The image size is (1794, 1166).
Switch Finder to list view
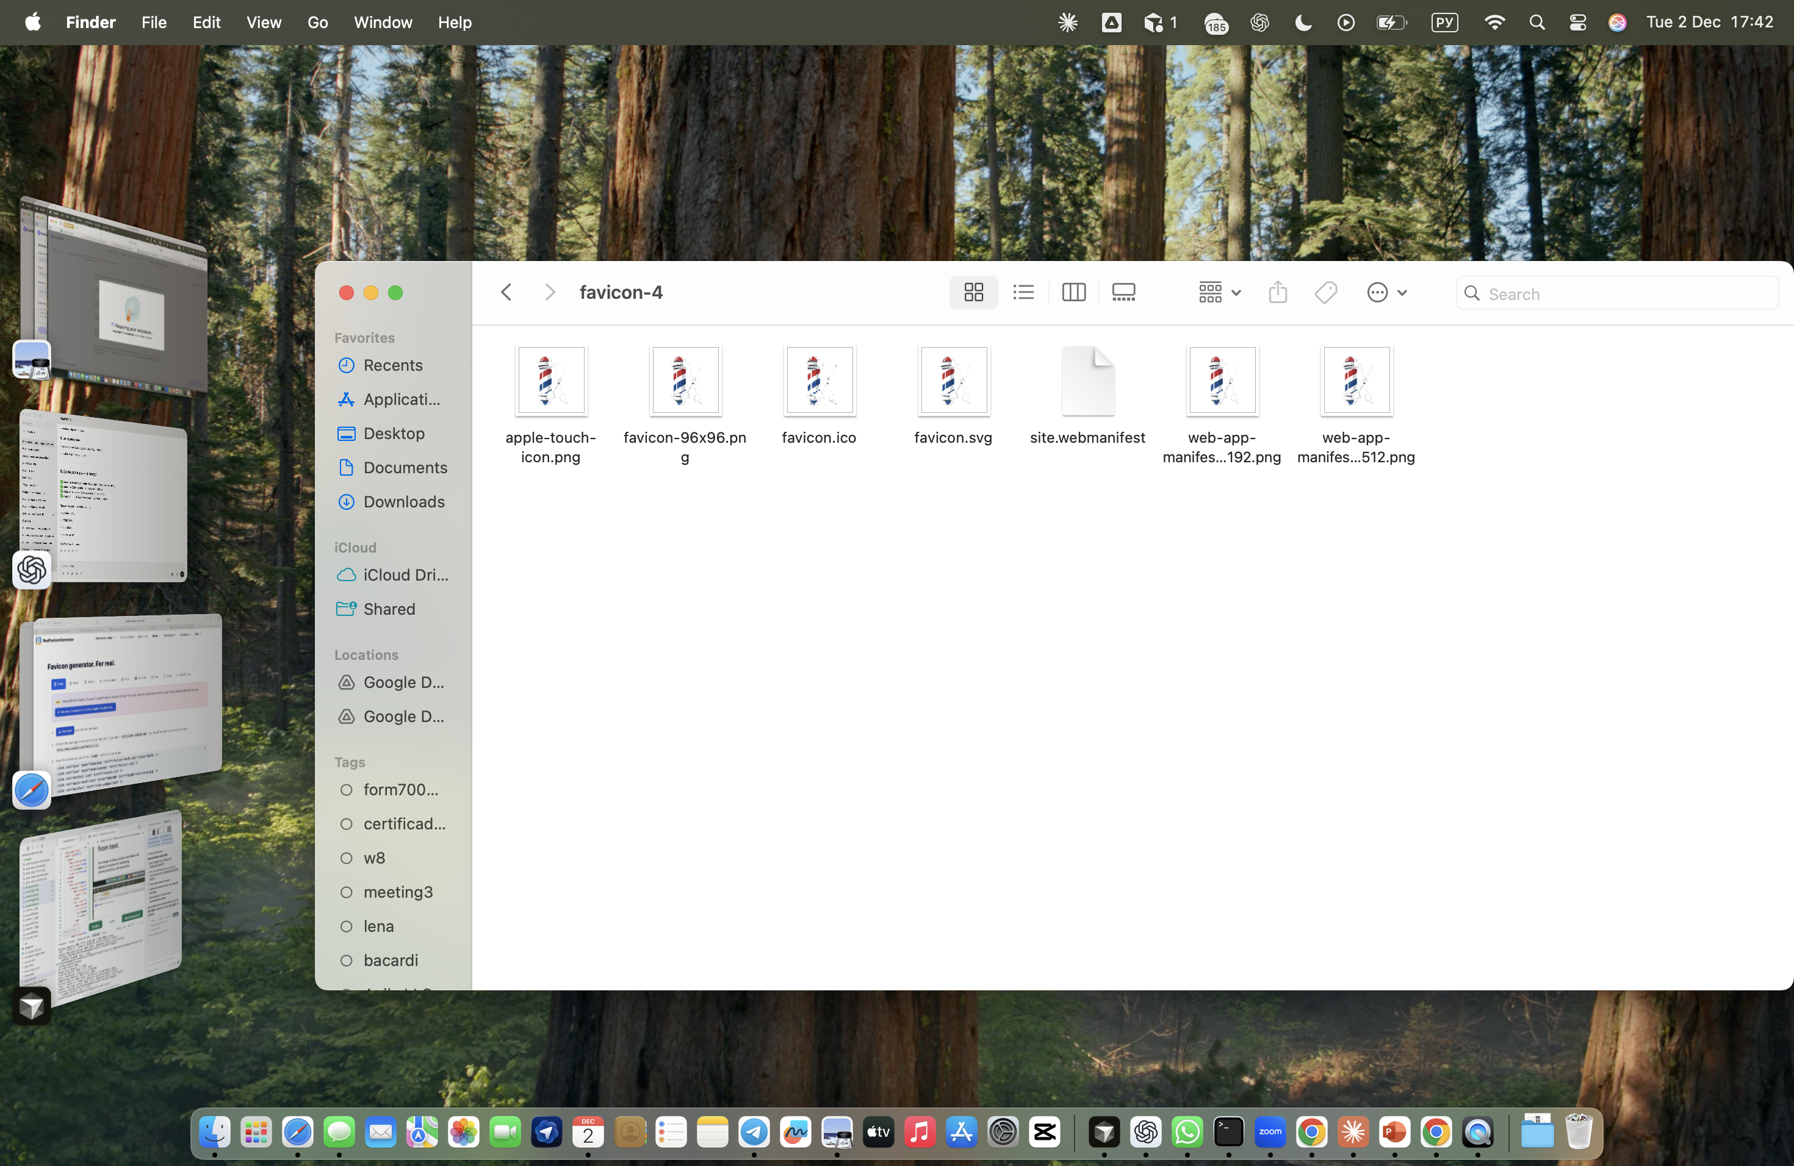click(x=1023, y=292)
